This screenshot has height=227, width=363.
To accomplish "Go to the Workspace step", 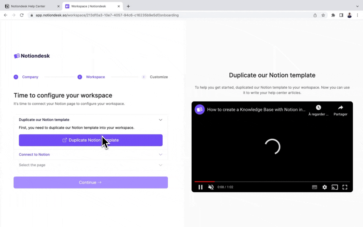I will (x=91, y=77).
